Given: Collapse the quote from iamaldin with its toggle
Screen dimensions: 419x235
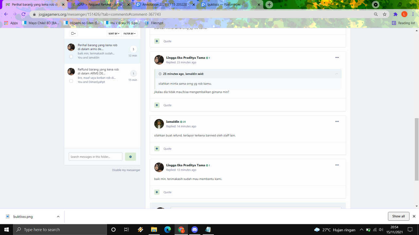Looking at the screenshot, I should click(x=160, y=74).
